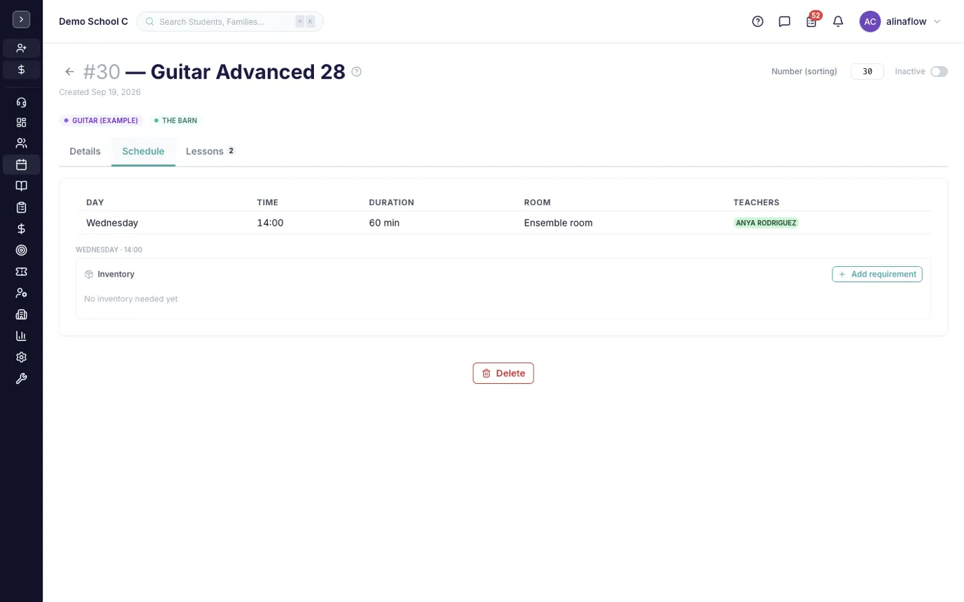Image resolution: width=964 pixels, height=602 pixels.
Task: Click the Number (sorting) field showing 30
Action: [868, 72]
